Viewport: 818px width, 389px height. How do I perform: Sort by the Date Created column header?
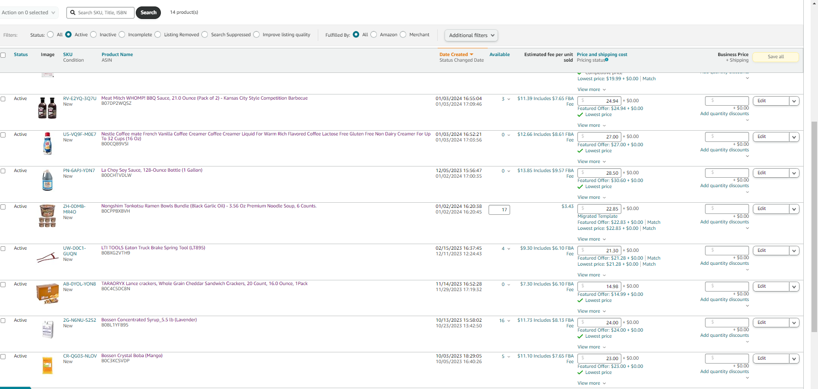(x=454, y=54)
